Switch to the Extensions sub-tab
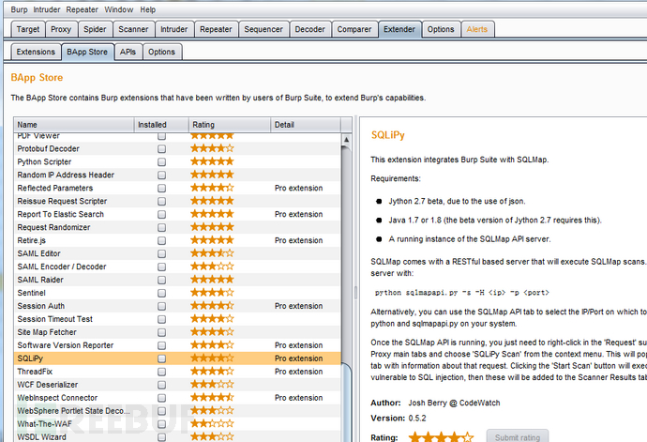647x442 pixels. pos(36,52)
